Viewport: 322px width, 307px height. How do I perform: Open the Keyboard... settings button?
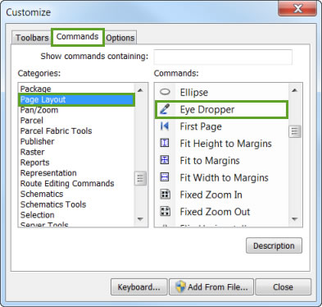[138, 286]
